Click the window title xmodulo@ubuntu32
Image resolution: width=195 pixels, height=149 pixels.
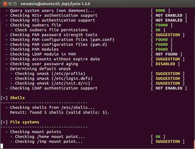click(55, 4)
